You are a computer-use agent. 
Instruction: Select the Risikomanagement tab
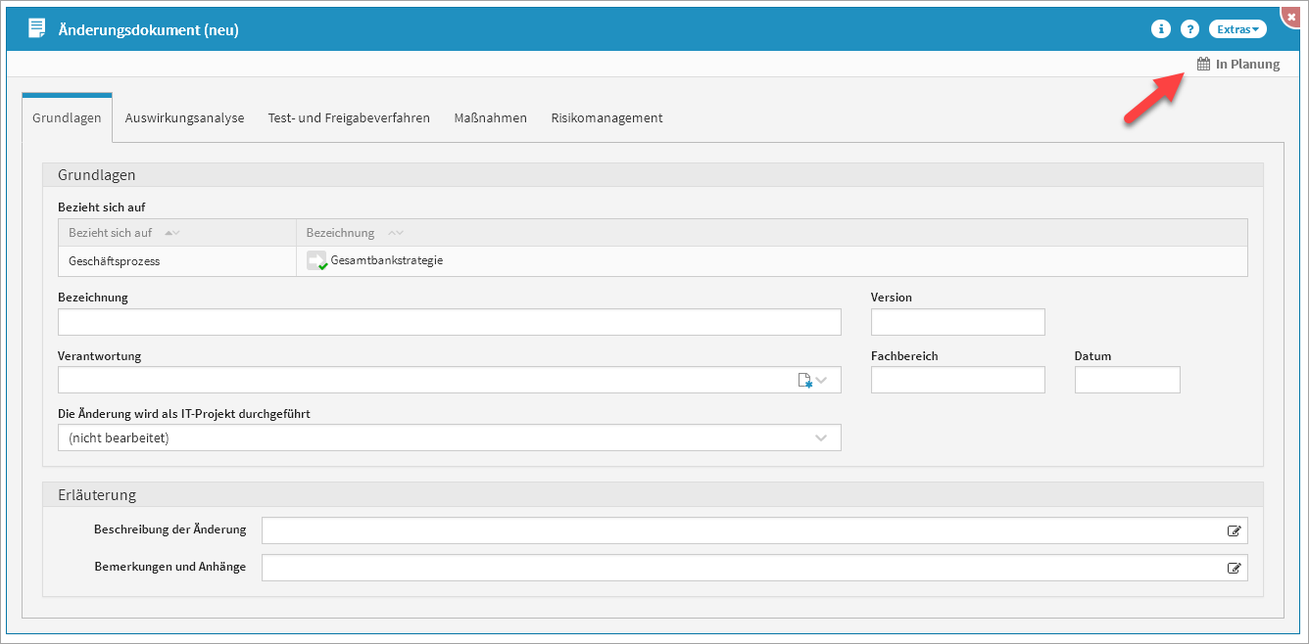(x=606, y=118)
